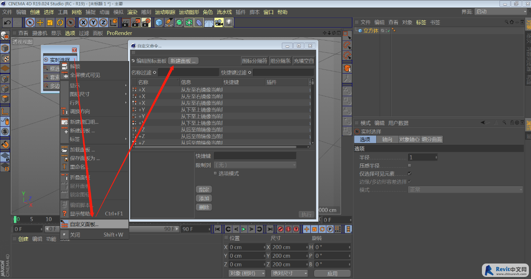Image resolution: width=531 pixels, height=279 pixels.
Task: Open render settings with the gear clapperboard icon
Action: 146,22
